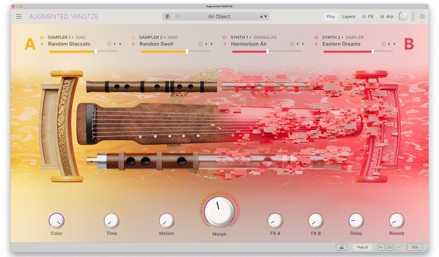Solo Sampler 1 with its S button
This screenshot has height=257, width=439.
coord(42,44)
